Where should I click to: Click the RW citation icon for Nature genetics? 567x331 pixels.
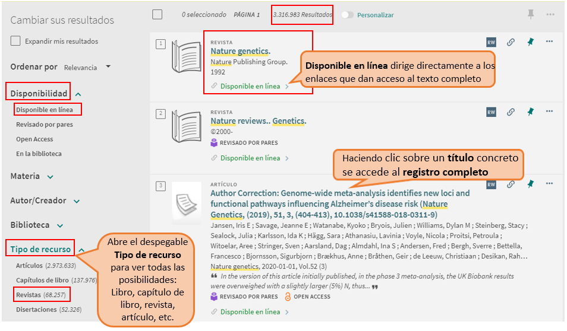point(491,42)
